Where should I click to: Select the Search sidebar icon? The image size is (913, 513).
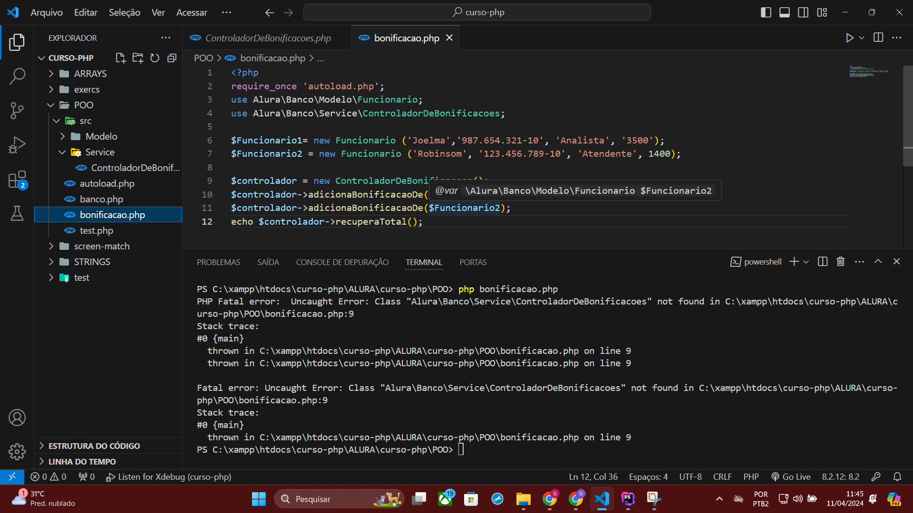tap(17, 76)
